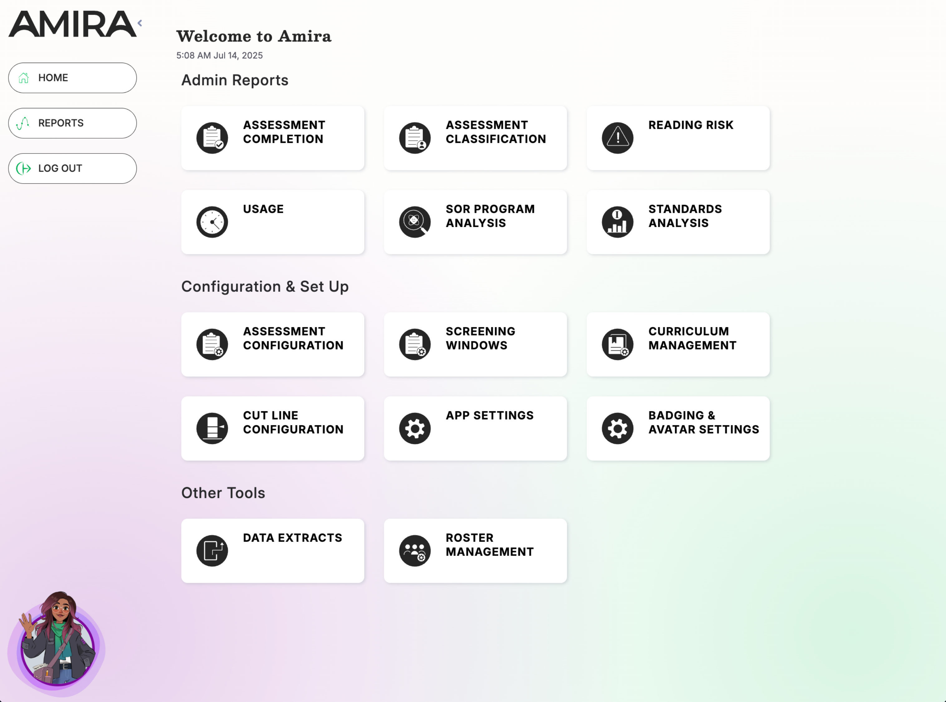Log out using the sidebar button

point(72,168)
